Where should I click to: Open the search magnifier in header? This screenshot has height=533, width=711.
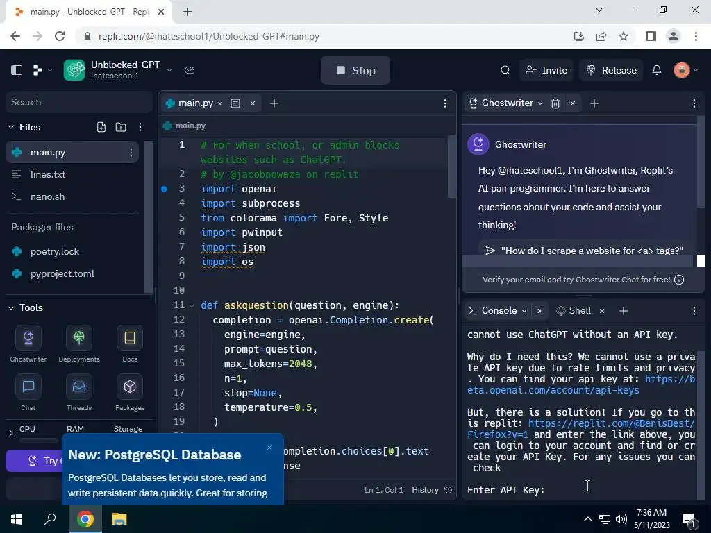pos(505,70)
